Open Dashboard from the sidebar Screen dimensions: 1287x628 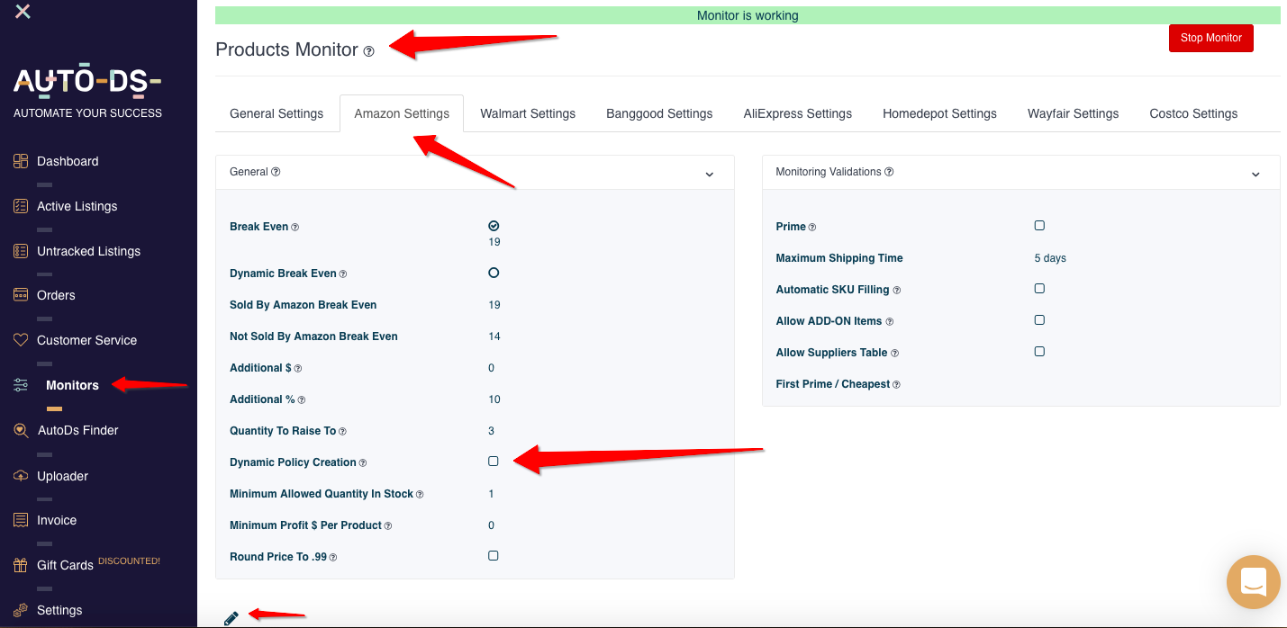pyautogui.click(x=68, y=161)
